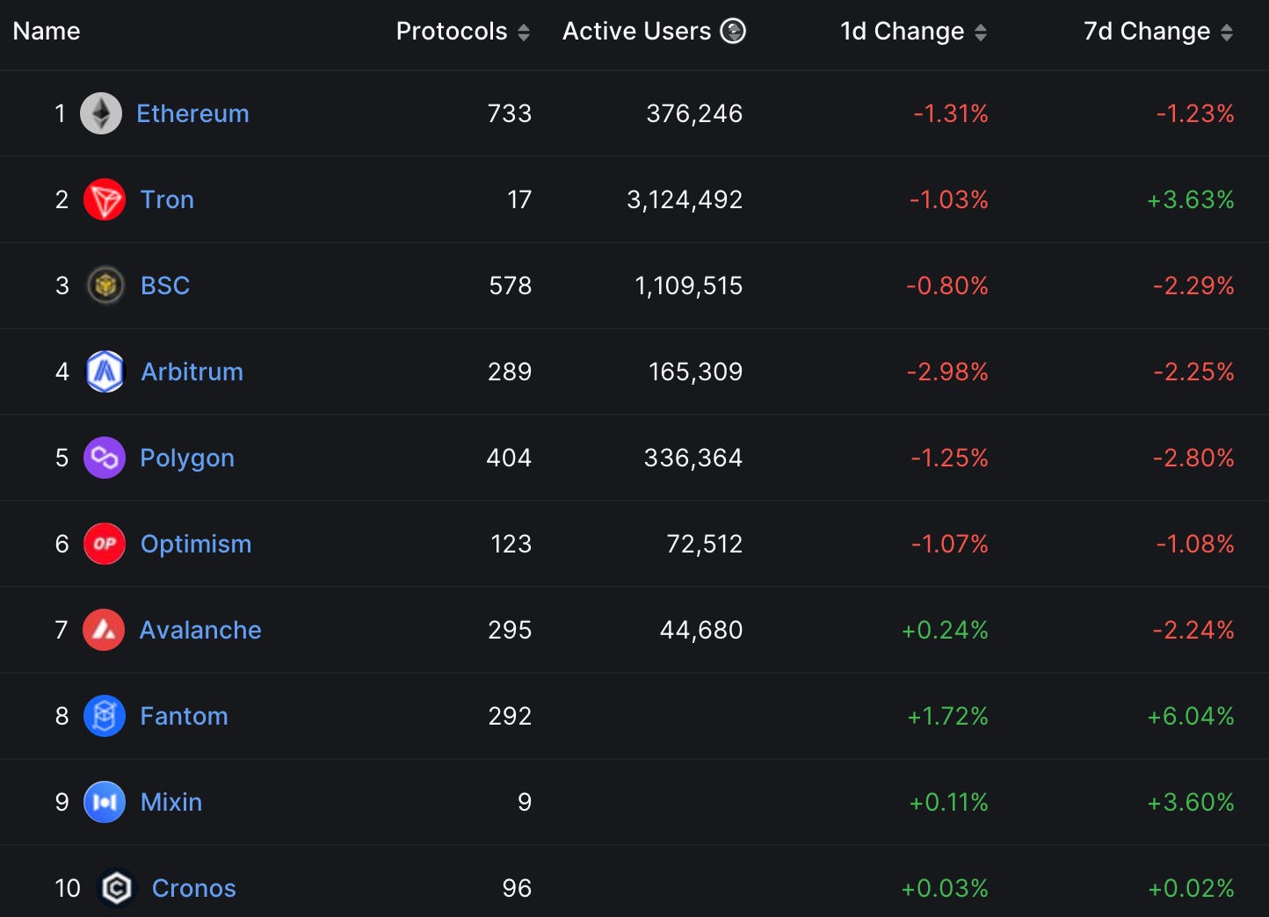Viewport: 1269px width, 917px height.
Task: Click the Cronos chain logo icon
Action: (x=116, y=888)
